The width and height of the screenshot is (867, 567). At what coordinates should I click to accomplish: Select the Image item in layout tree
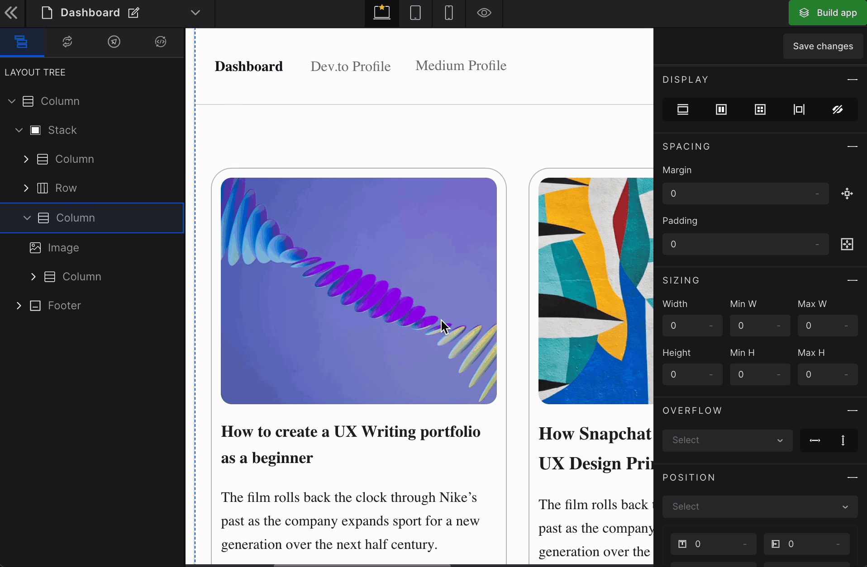pyautogui.click(x=63, y=248)
